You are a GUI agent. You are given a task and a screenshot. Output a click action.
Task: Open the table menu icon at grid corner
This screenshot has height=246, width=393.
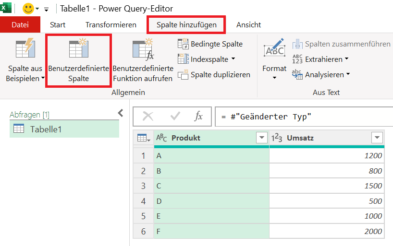pos(144,138)
